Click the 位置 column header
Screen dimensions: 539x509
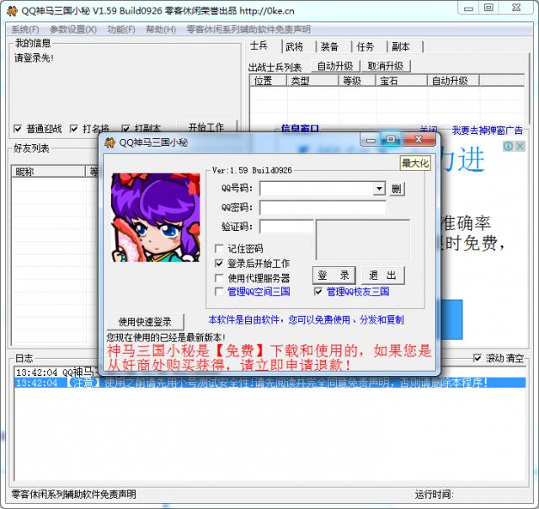(x=268, y=81)
